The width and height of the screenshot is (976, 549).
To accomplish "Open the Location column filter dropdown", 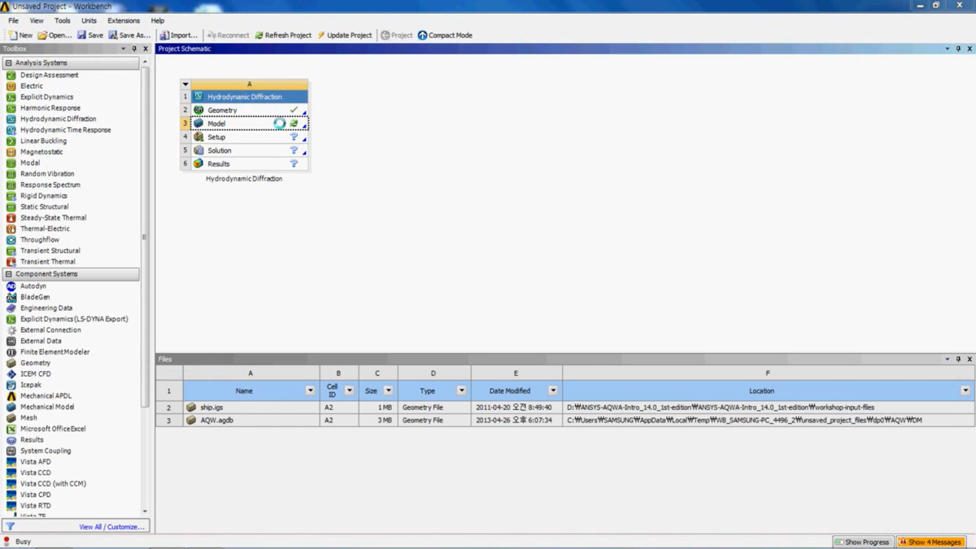I will (965, 391).
